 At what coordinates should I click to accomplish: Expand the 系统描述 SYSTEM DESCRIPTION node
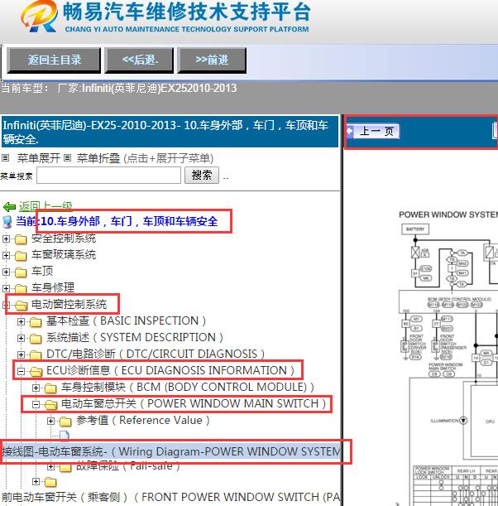(x=21, y=338)
